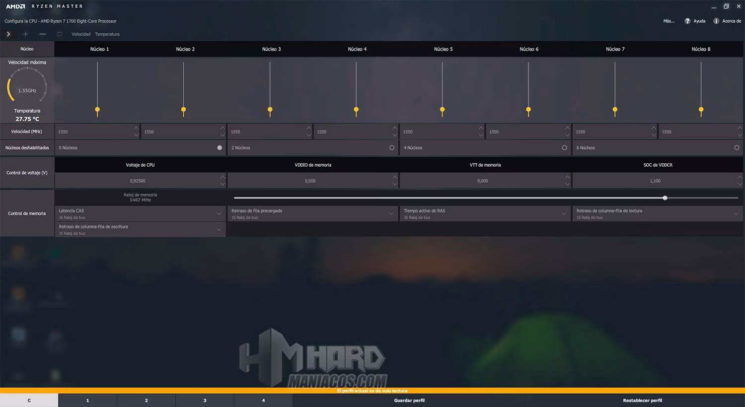745x407 pixels.
Task: Click the Acerca de info icon
Action: tap(716, 21)
